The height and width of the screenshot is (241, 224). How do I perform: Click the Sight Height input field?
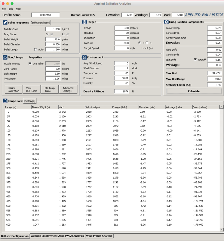pos(53,74)
